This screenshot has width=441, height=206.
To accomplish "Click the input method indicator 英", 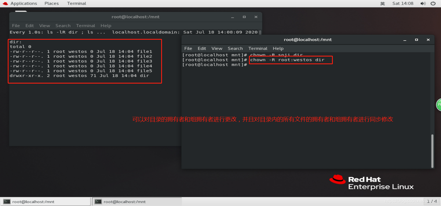I will click(382, 4).
